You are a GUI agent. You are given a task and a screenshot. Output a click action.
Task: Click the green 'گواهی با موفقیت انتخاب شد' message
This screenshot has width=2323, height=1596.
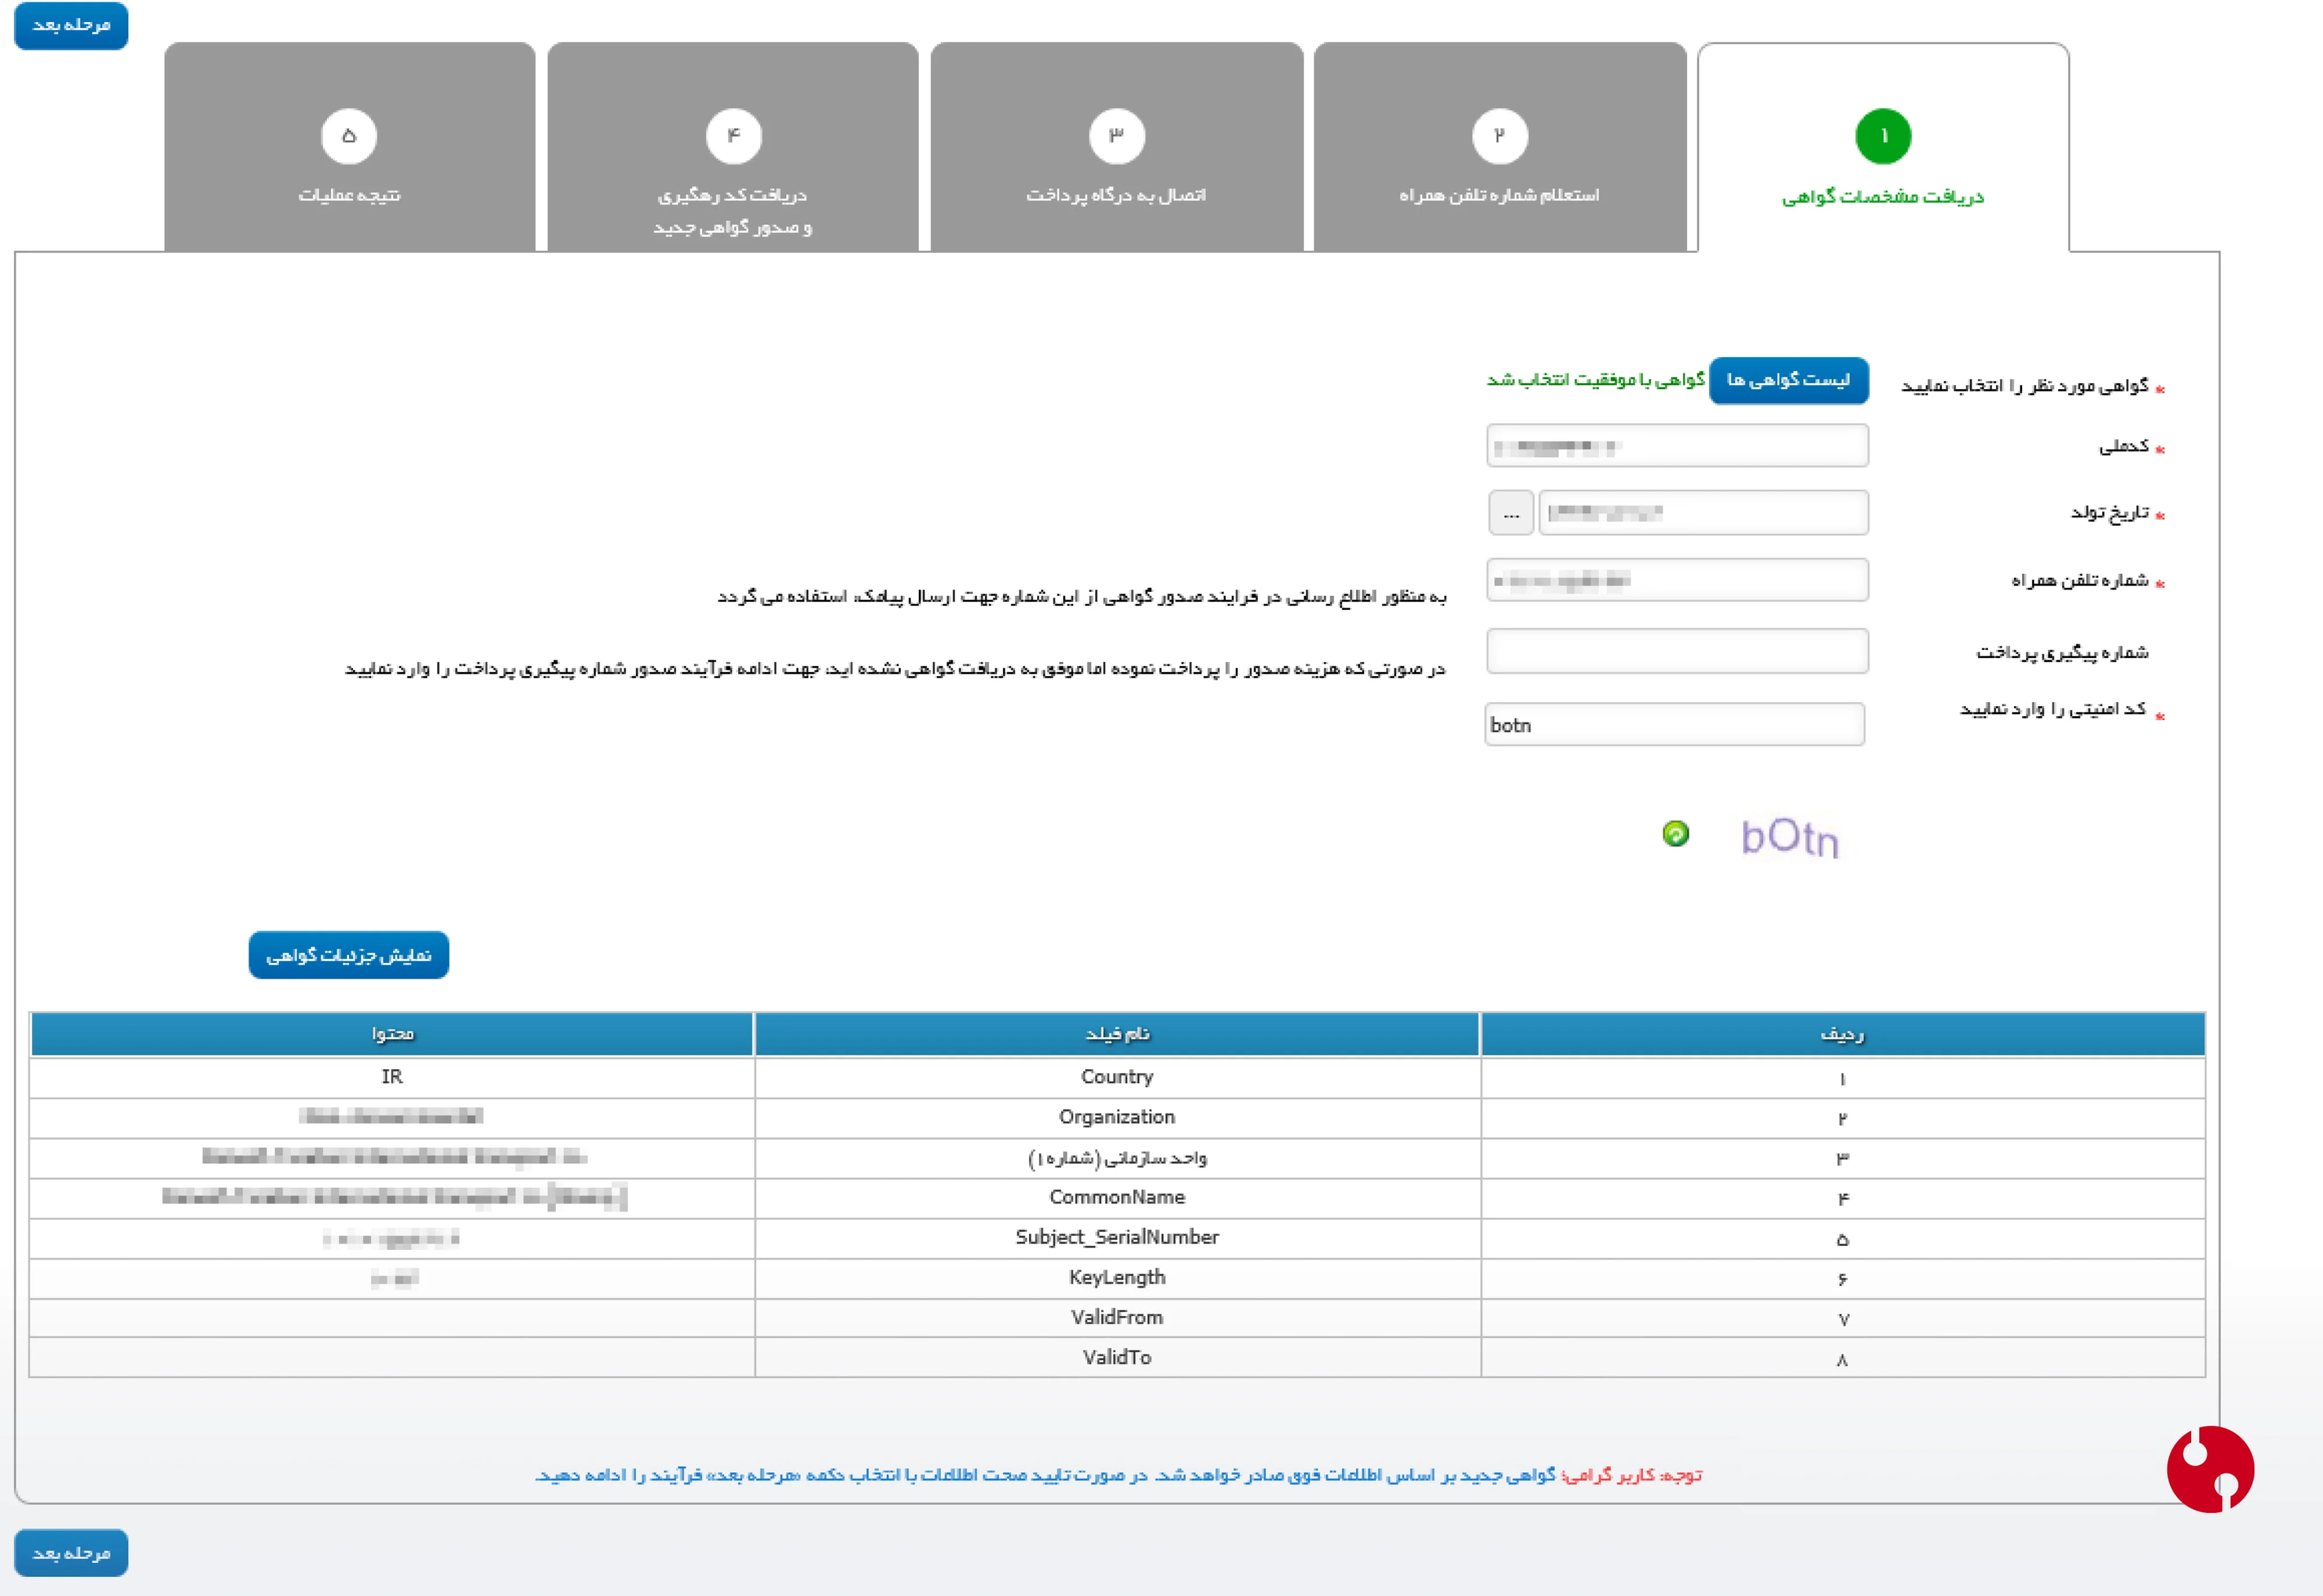click(x=1595, y=380)
